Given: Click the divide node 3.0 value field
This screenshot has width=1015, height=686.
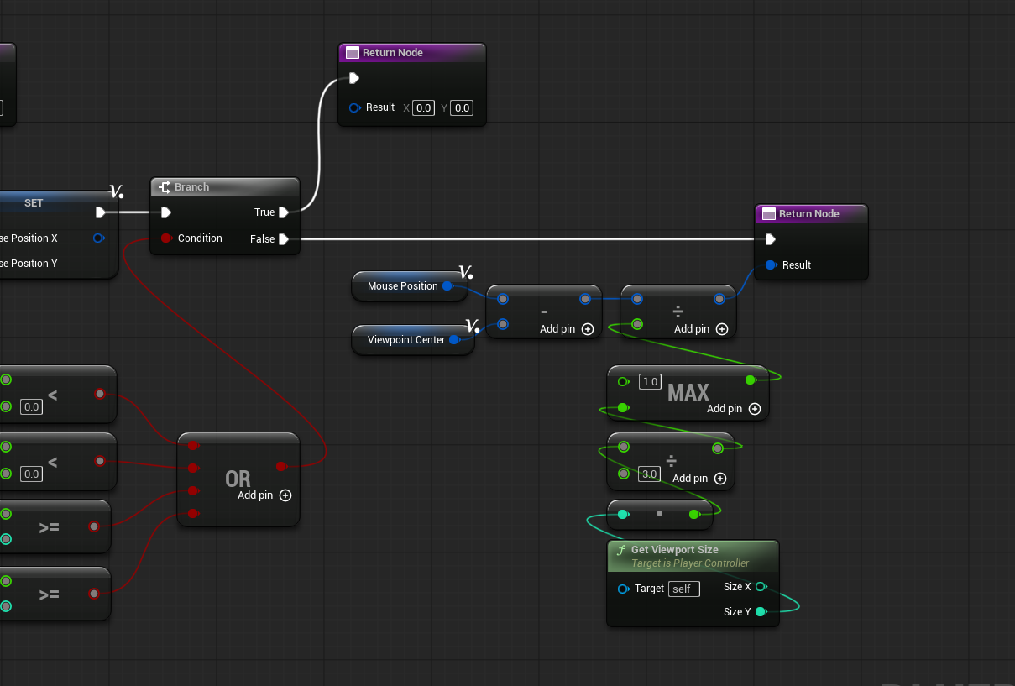Looking at the screenshot, I should [650, 474].
